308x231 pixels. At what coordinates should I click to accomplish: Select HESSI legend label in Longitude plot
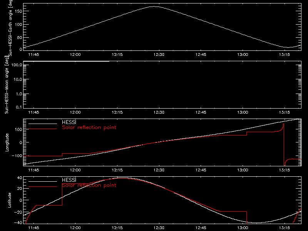[69, 122]
